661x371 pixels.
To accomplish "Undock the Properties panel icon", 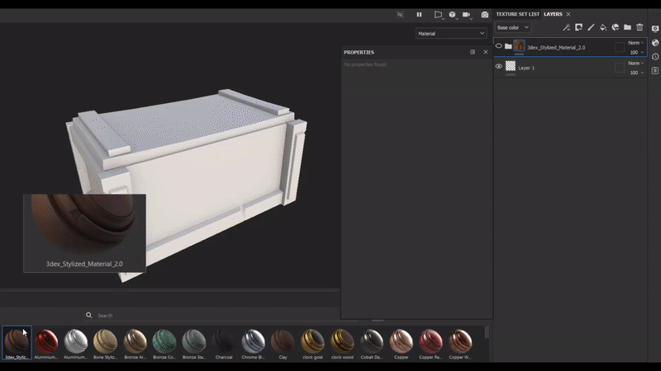I will (473, 52).
